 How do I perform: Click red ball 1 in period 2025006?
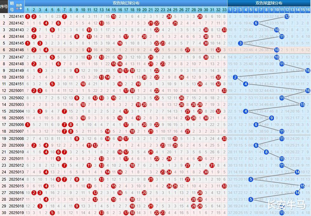[28, 125]
